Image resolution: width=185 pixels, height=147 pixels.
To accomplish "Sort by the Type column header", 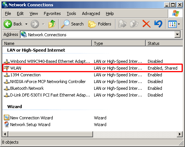I will point(119,43).
